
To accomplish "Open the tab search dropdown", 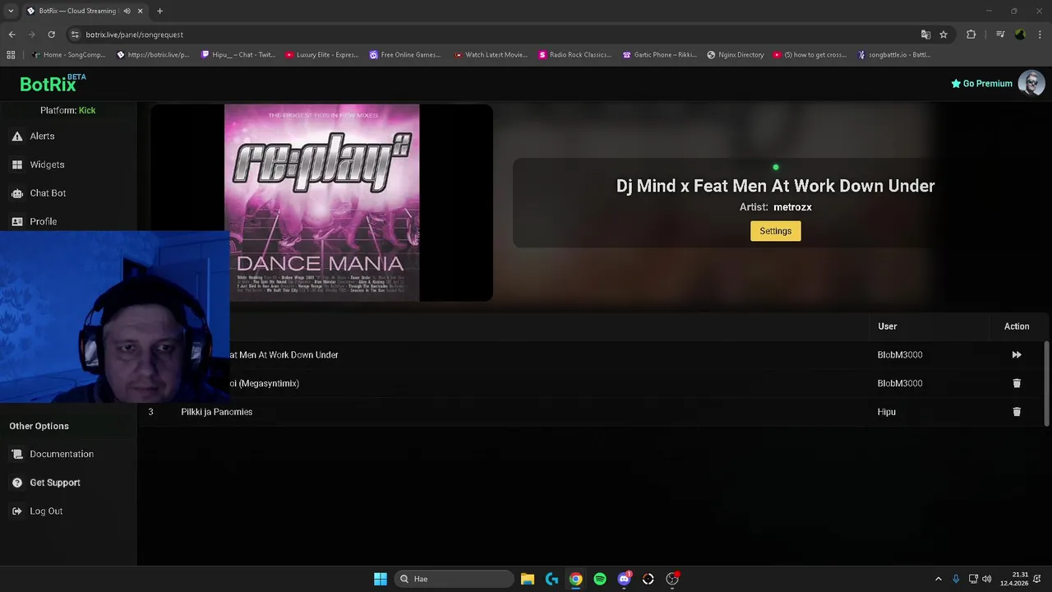I will 11,11.
